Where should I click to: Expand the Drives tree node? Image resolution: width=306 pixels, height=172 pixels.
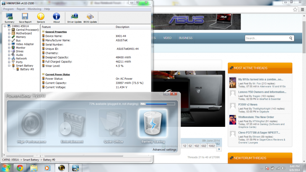(x=9, y=51)
